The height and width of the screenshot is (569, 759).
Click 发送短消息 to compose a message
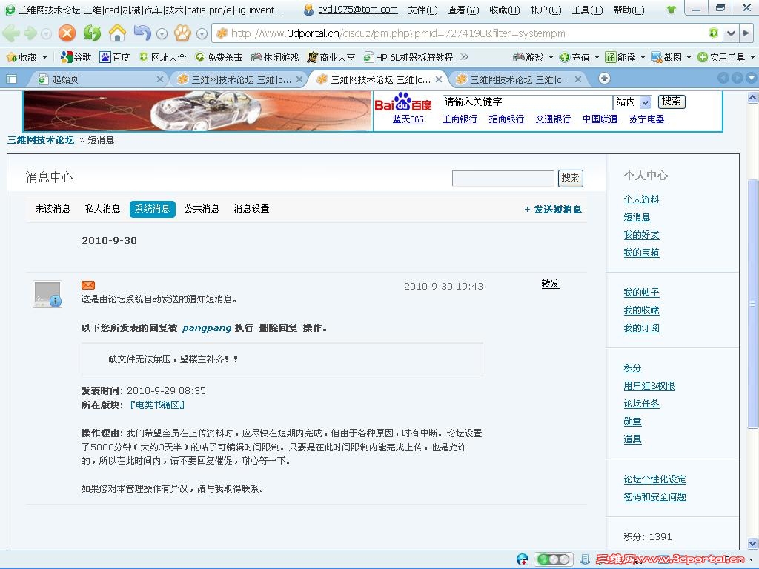tap(553, 210)
